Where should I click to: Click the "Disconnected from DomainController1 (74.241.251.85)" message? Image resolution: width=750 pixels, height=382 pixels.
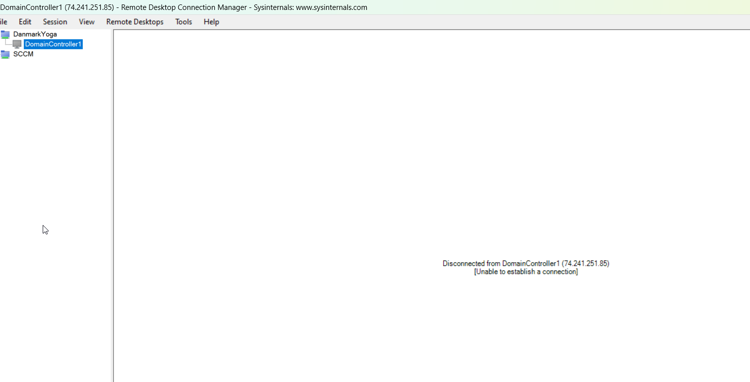point(526,264)
